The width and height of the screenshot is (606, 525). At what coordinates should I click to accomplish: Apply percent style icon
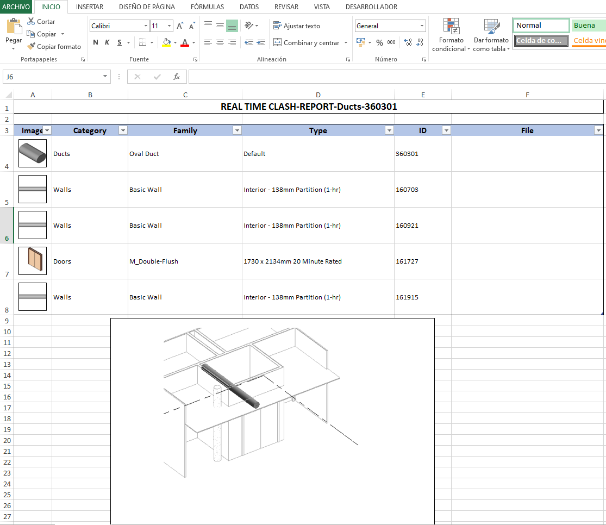(380, 42)
